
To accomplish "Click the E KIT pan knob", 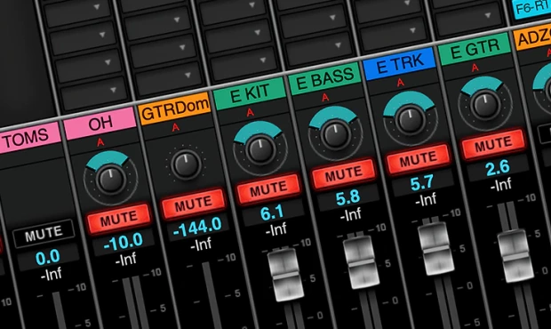I will tap(260, 148).
